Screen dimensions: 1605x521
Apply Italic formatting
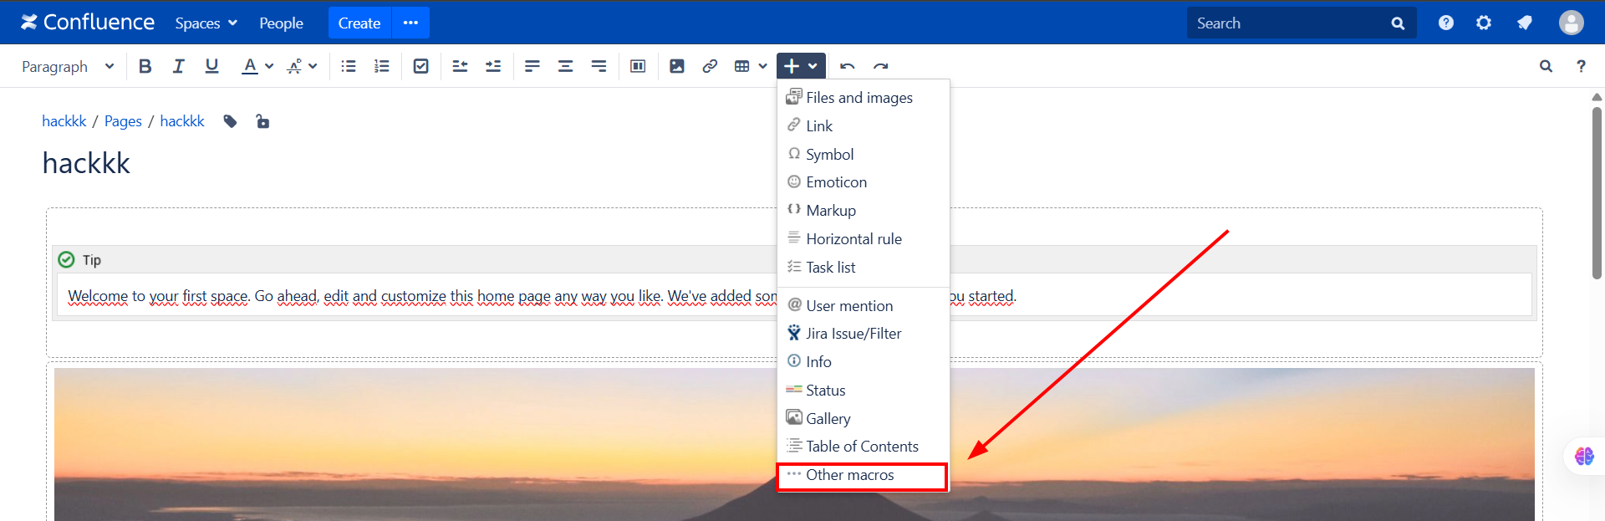coord(178,66)
